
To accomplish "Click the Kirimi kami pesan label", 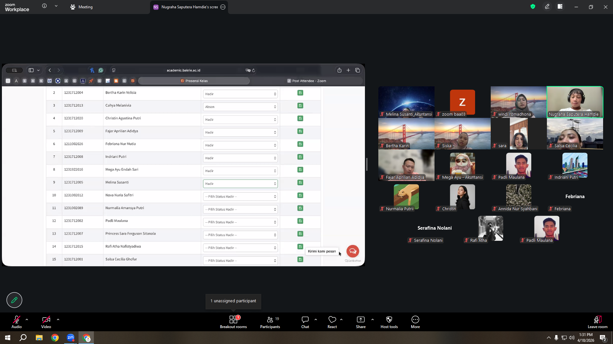I will click(322, 251).
